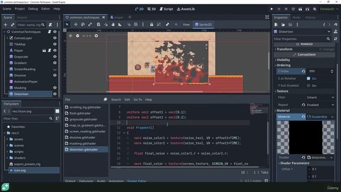Collapse the Shader Parameters section
This screenshot has height=192, width=341.
[294, 163]
